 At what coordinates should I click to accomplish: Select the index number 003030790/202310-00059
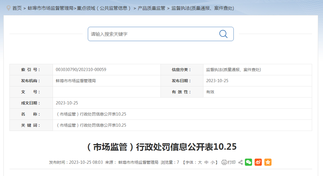(81, 70)
